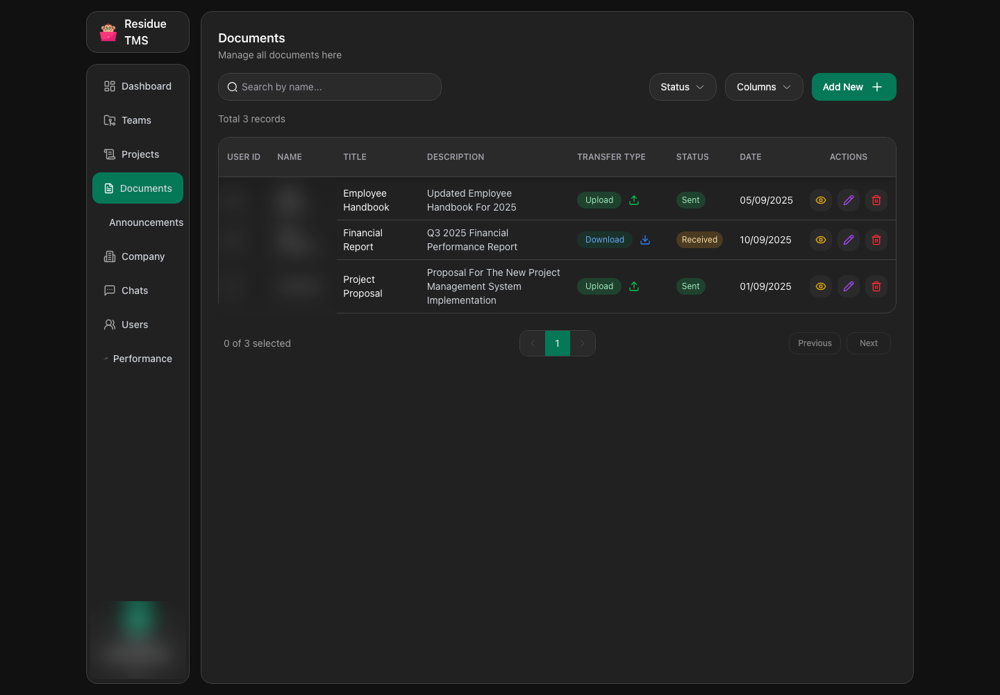Sort by the DATE column header
1000x695 pixels.
[x=751, y=157]
